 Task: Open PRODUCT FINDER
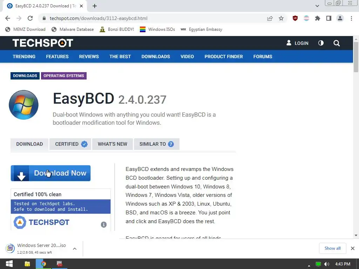click(224, 56)
